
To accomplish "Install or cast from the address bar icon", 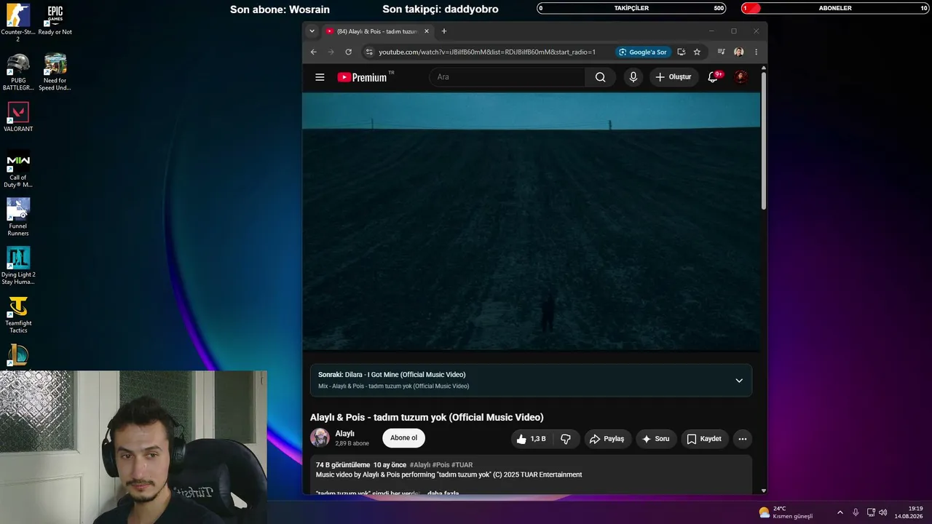I will (681, 52).
